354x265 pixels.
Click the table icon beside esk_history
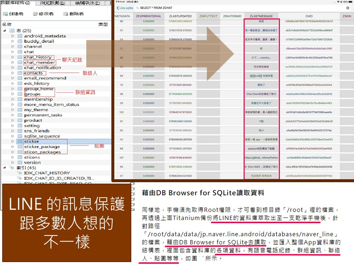[20, 84]
